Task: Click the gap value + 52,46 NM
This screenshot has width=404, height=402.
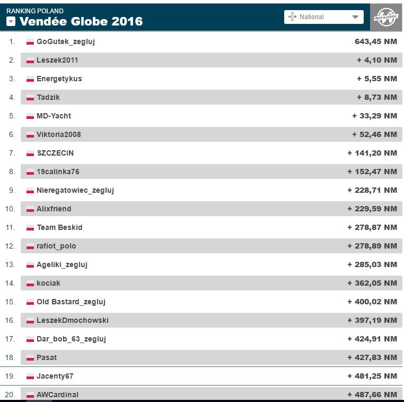Action: (375, 134)
